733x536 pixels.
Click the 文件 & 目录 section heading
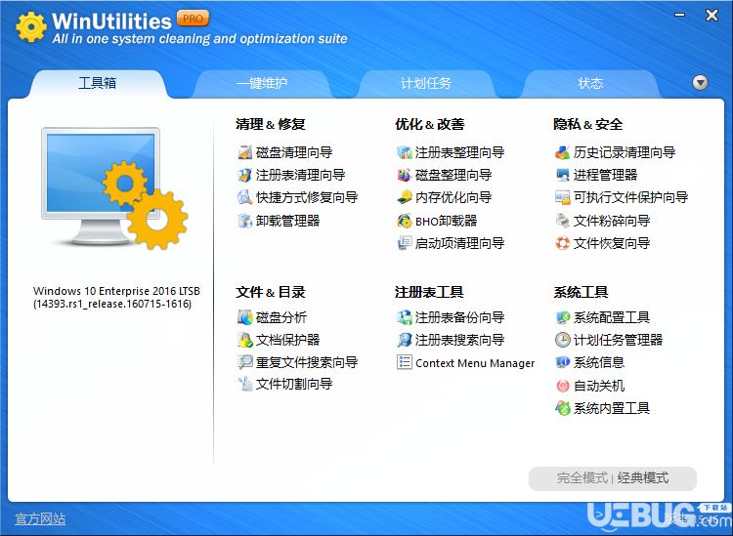point(271,292)
